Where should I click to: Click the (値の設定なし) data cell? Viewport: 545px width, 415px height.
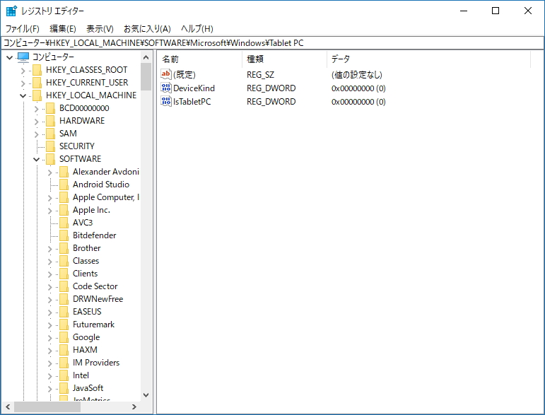pos(356,75)
